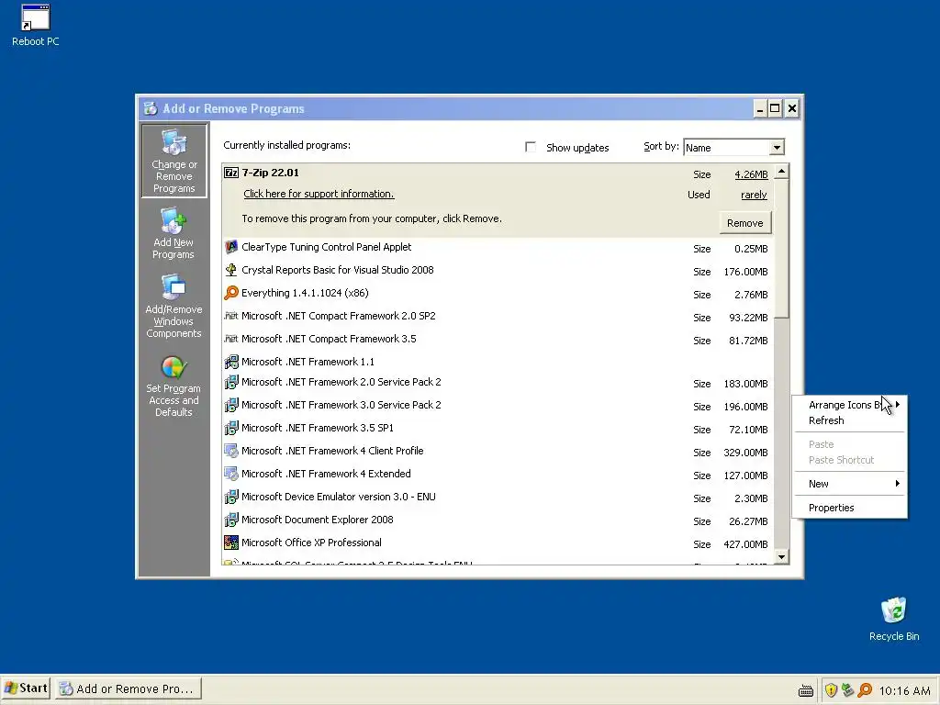
Task: Click the .NET Framework 4 Extended icon
Action: point(230,474)
